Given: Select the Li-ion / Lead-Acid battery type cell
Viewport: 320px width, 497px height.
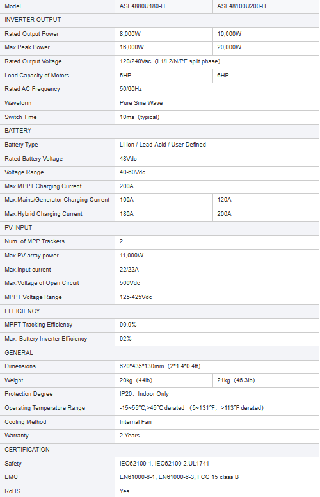Looking at the screenshot, I should coord(217,145).
